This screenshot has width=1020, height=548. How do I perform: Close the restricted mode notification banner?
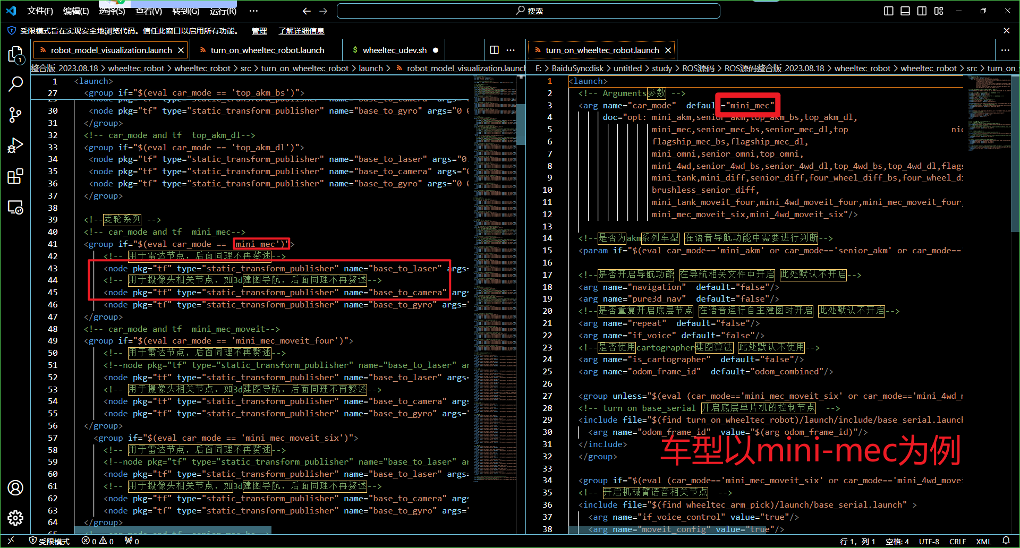pos(1006,31)
